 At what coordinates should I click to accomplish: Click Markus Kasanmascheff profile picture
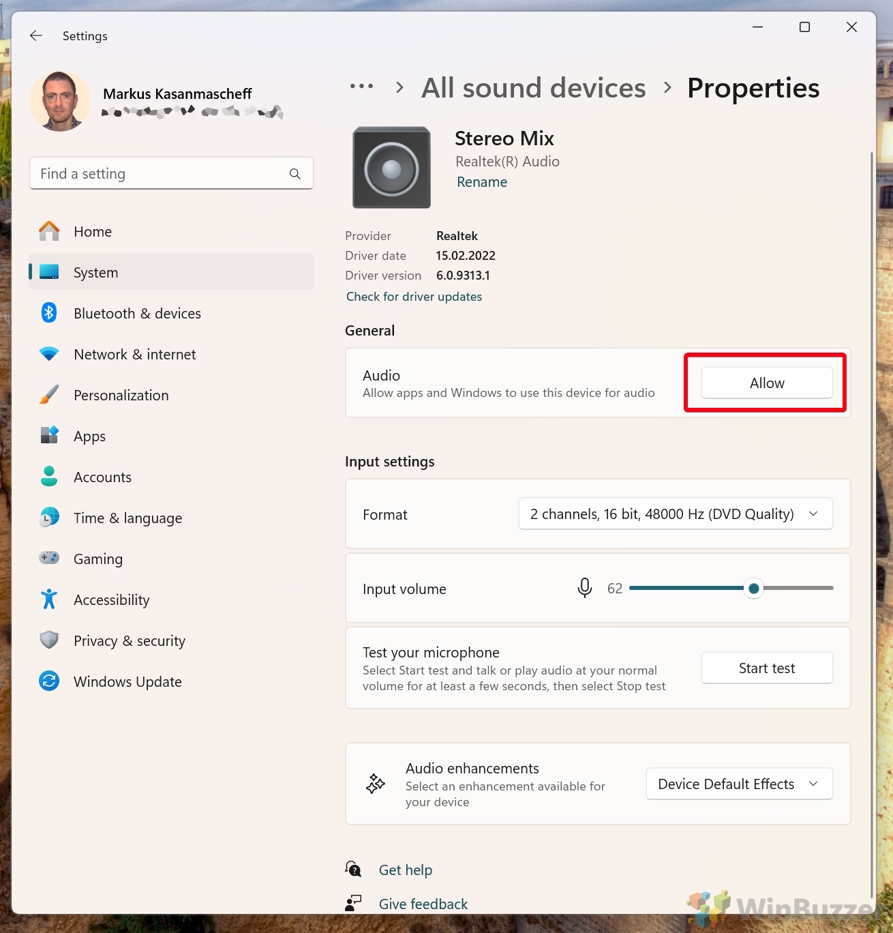[x=60, y=101]
